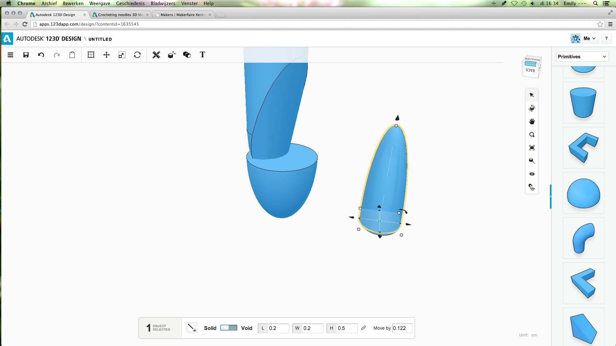Redo the previously undone action
This screenshot has width=616, height=346.
point(57,55)
